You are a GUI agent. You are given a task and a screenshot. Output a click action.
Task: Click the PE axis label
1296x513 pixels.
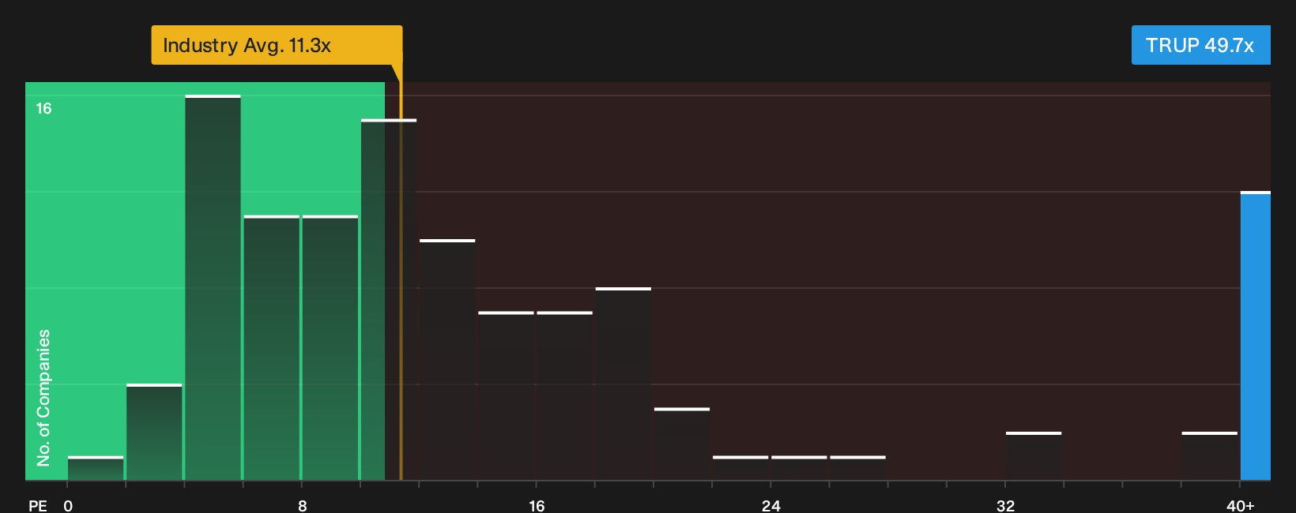pyautogui.click(x=38, y=505)
